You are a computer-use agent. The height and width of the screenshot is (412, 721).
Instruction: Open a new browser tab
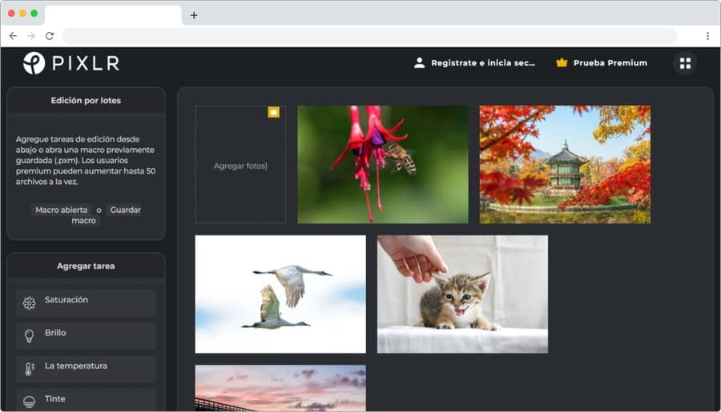pos(194,15)
